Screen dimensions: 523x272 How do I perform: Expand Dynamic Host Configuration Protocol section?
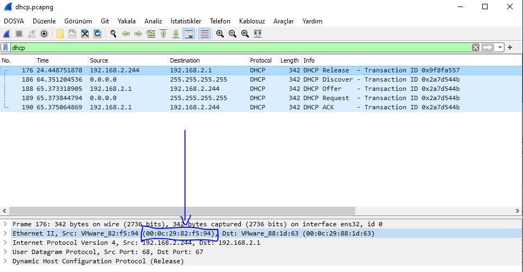click(x=5, y=261)
